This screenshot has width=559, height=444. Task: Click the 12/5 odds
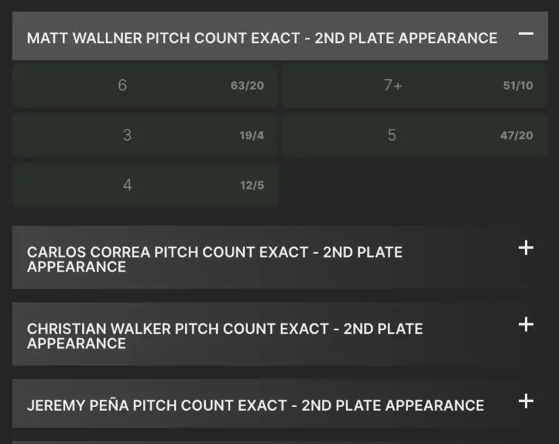coord(252,186)
